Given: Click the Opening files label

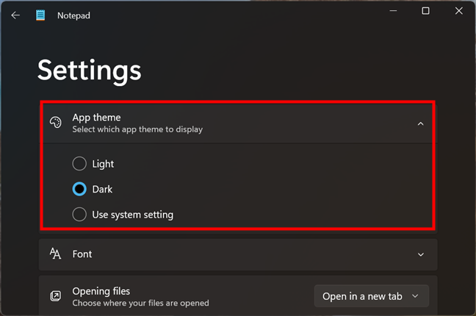Looking at the screenshot, I should (x=101, y=291).
